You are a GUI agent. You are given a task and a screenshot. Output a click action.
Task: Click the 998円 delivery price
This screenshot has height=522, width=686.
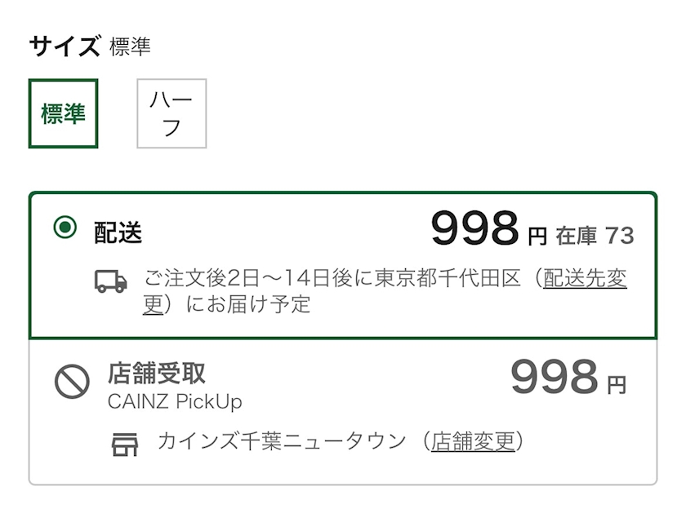pos(489,229)
